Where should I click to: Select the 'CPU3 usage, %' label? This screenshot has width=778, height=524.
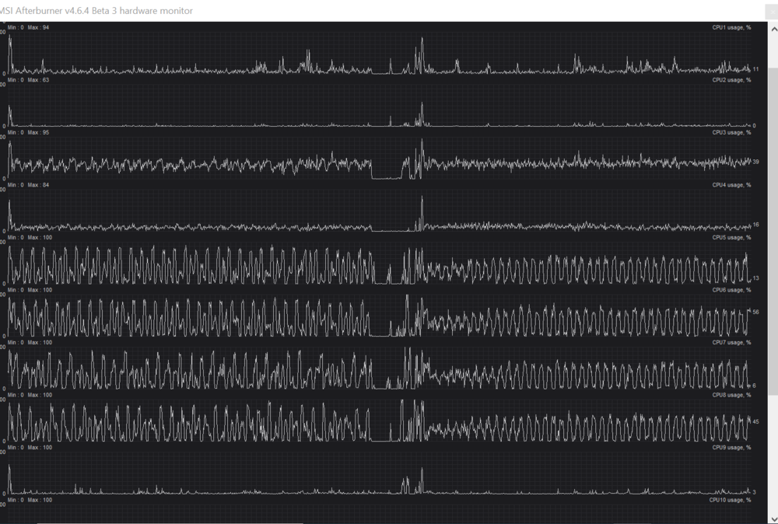731,133
